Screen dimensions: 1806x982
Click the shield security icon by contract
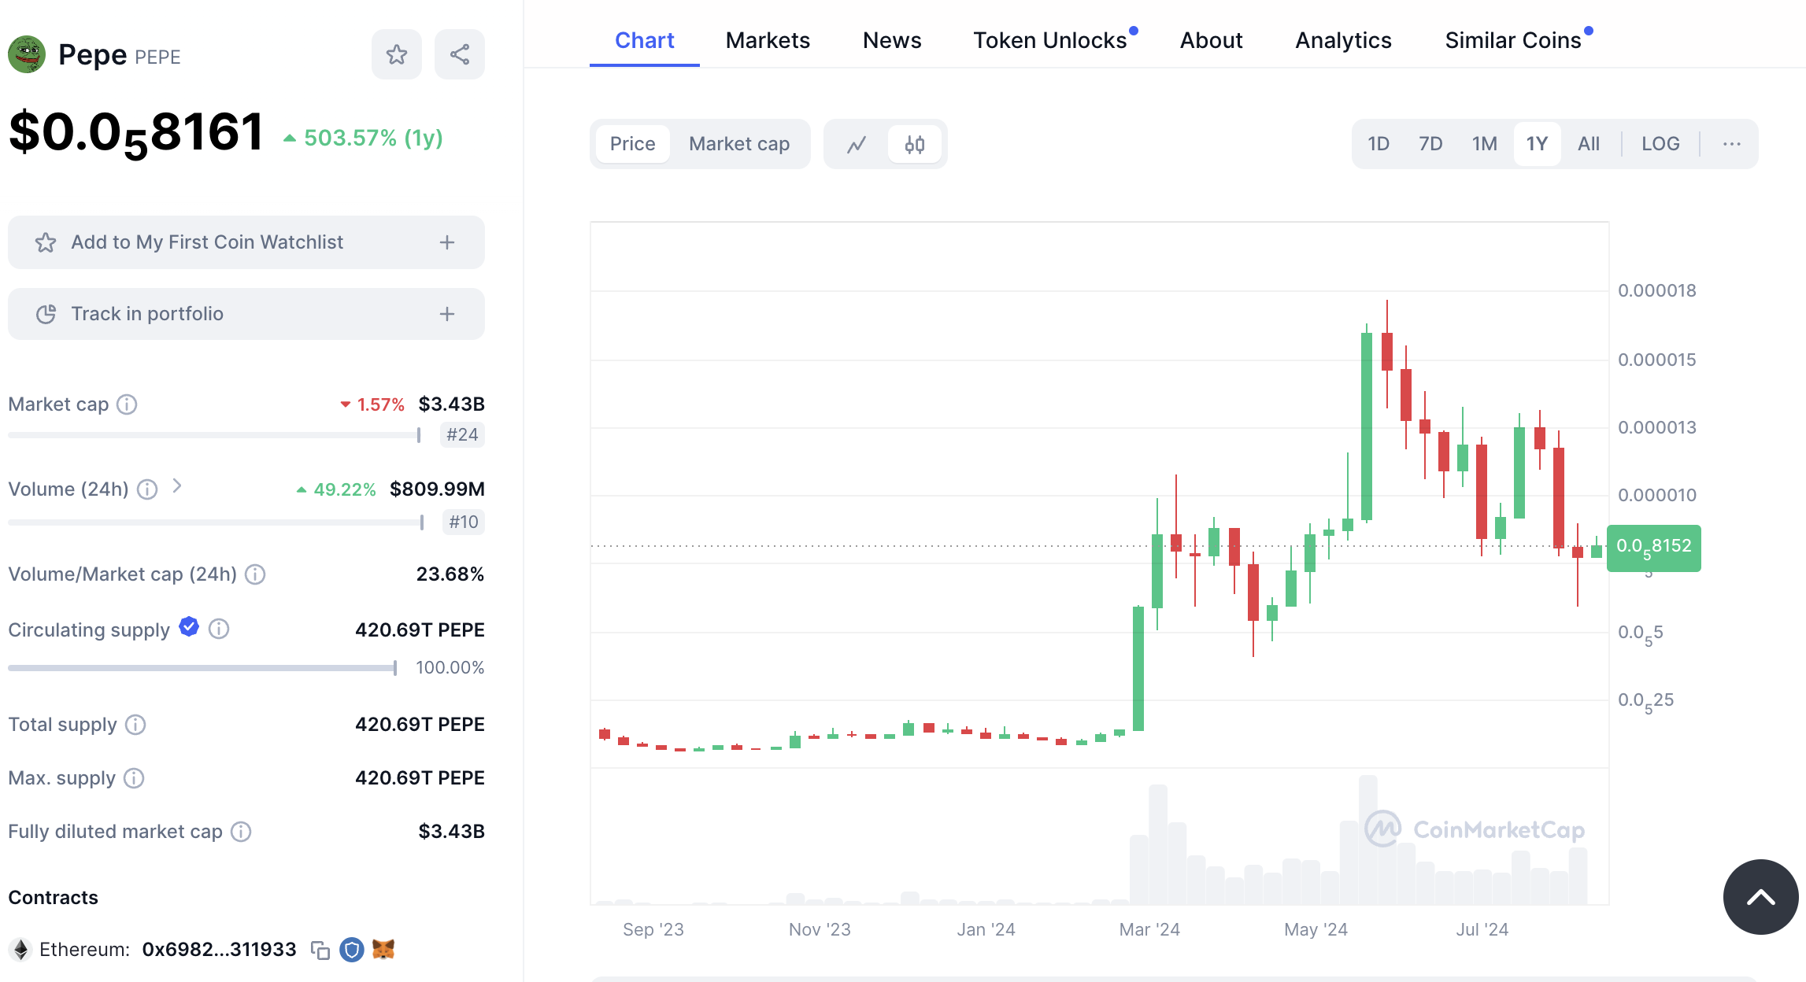(x=351, y=950)
